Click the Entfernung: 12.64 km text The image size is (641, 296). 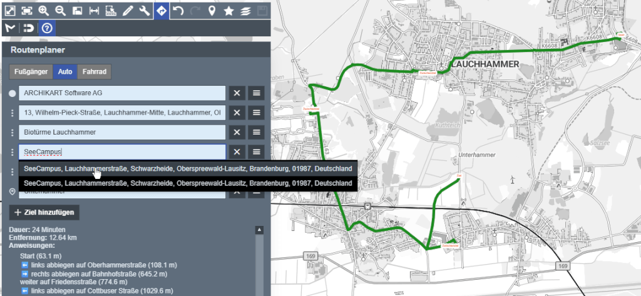tap(43, 238)
